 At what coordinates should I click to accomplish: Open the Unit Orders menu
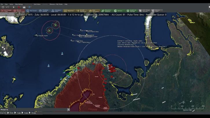(37, 4)
